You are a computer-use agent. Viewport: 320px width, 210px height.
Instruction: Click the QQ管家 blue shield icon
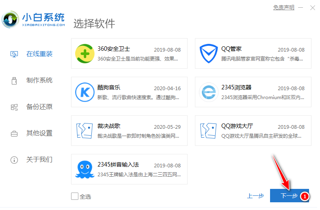point(209,54)
